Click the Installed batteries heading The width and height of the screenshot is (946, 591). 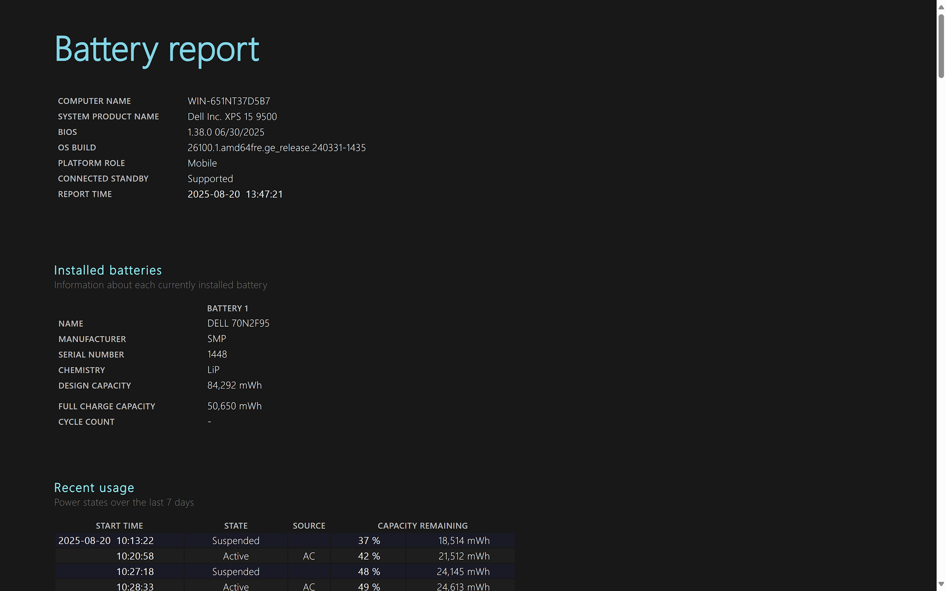(108, 270)
